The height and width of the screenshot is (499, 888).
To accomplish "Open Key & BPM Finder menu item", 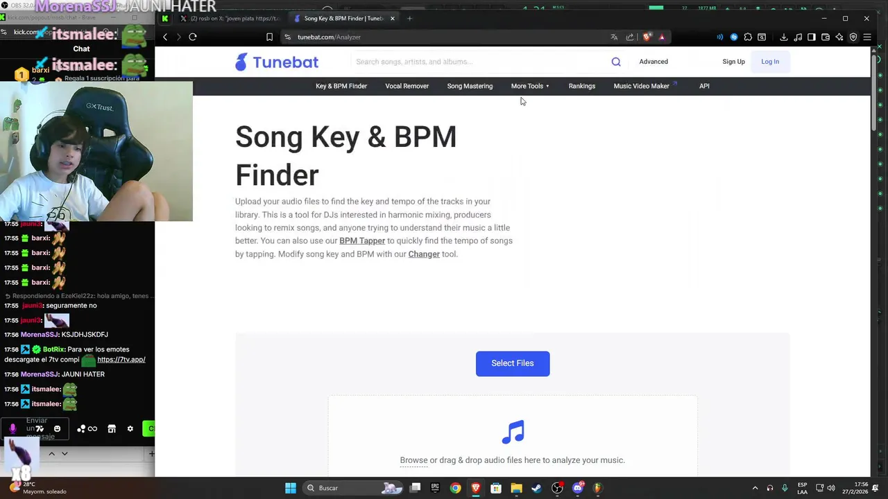I will (341, 86).
